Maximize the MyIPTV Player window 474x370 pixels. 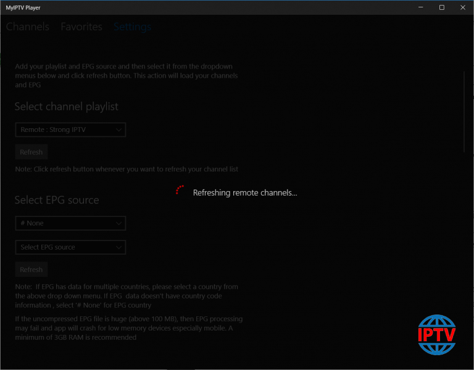(442, 7)
